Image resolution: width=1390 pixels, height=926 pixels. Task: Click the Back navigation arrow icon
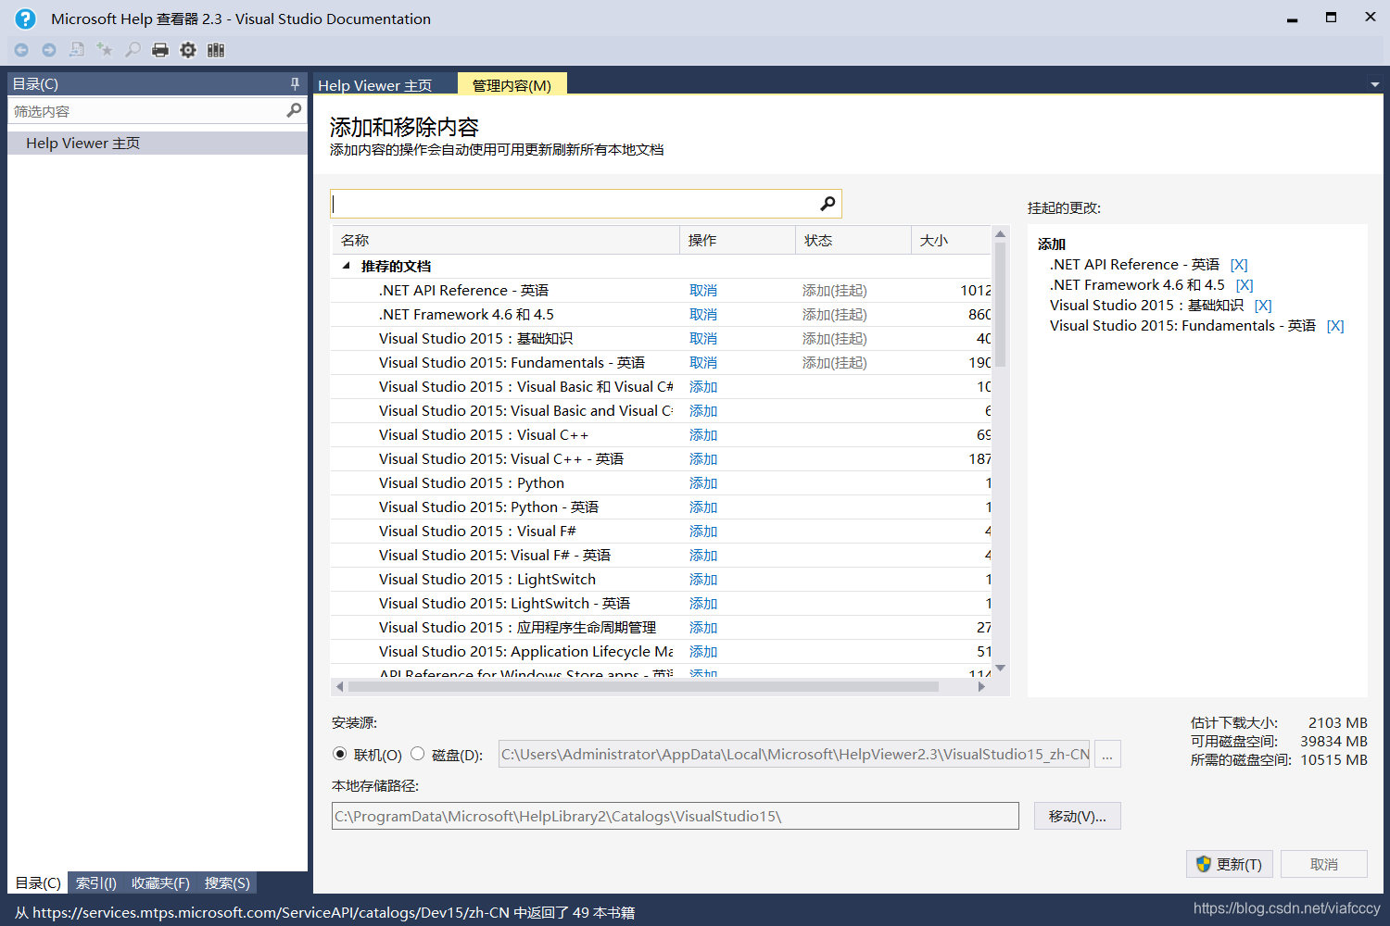(x=21, y=50)
